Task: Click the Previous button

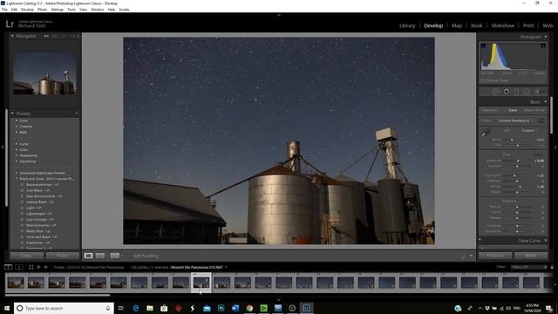Action: (495, 256)
